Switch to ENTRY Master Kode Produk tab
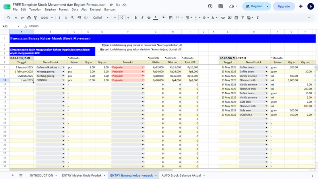 point(81,175)
